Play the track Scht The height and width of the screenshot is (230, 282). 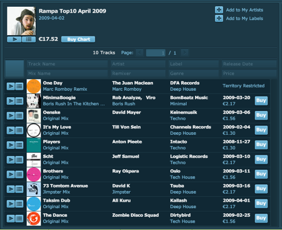point(11,160)
